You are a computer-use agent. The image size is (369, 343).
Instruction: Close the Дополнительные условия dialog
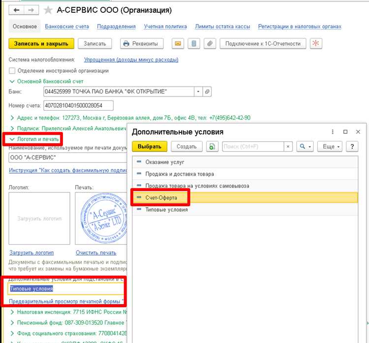tap(358, 132)
